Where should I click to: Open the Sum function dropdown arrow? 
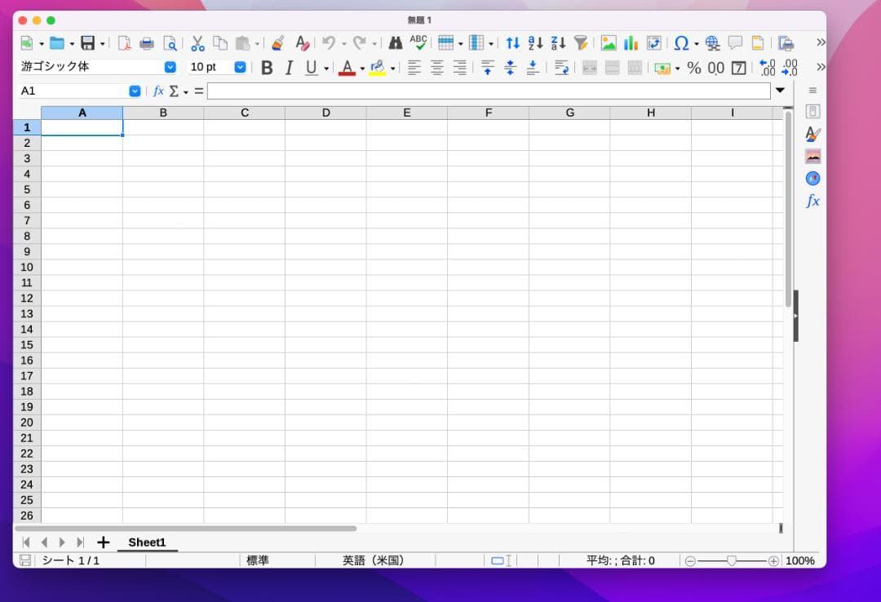click(x=186, y=91)
